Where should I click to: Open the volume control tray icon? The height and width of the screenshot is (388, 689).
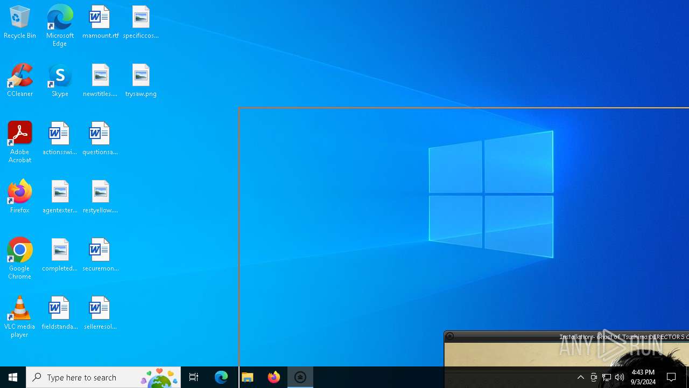point(620,377)
